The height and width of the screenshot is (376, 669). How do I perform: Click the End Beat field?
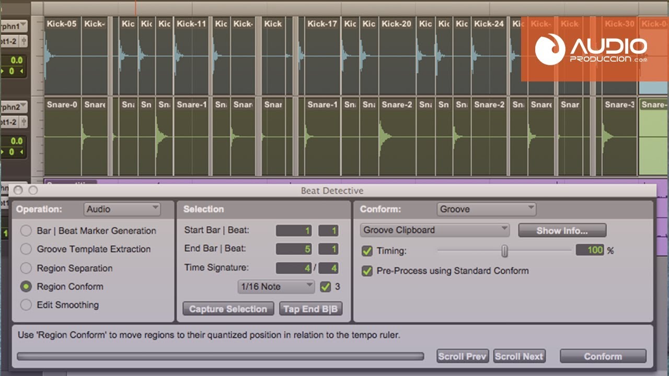[328, 249]
